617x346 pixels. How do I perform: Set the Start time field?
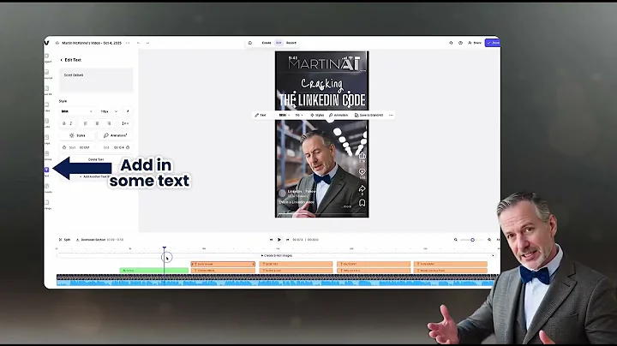point(84,148)
